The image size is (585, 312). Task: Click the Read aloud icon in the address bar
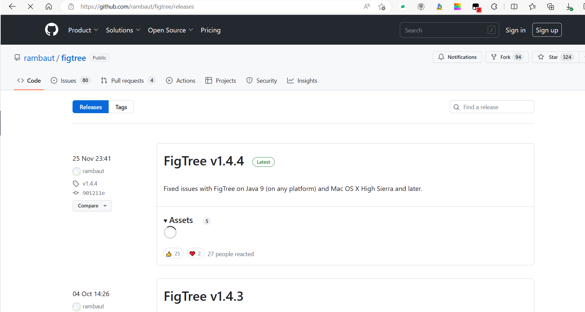tap(367, 7)
